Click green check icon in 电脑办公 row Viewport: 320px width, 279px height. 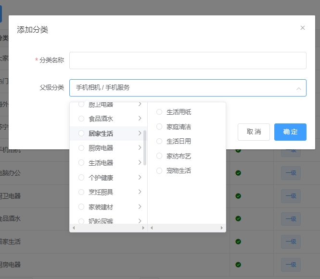coord(238,173)
